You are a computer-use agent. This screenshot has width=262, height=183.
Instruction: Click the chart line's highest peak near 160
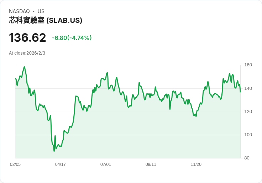pyautogui.click(x=24, y=67)
